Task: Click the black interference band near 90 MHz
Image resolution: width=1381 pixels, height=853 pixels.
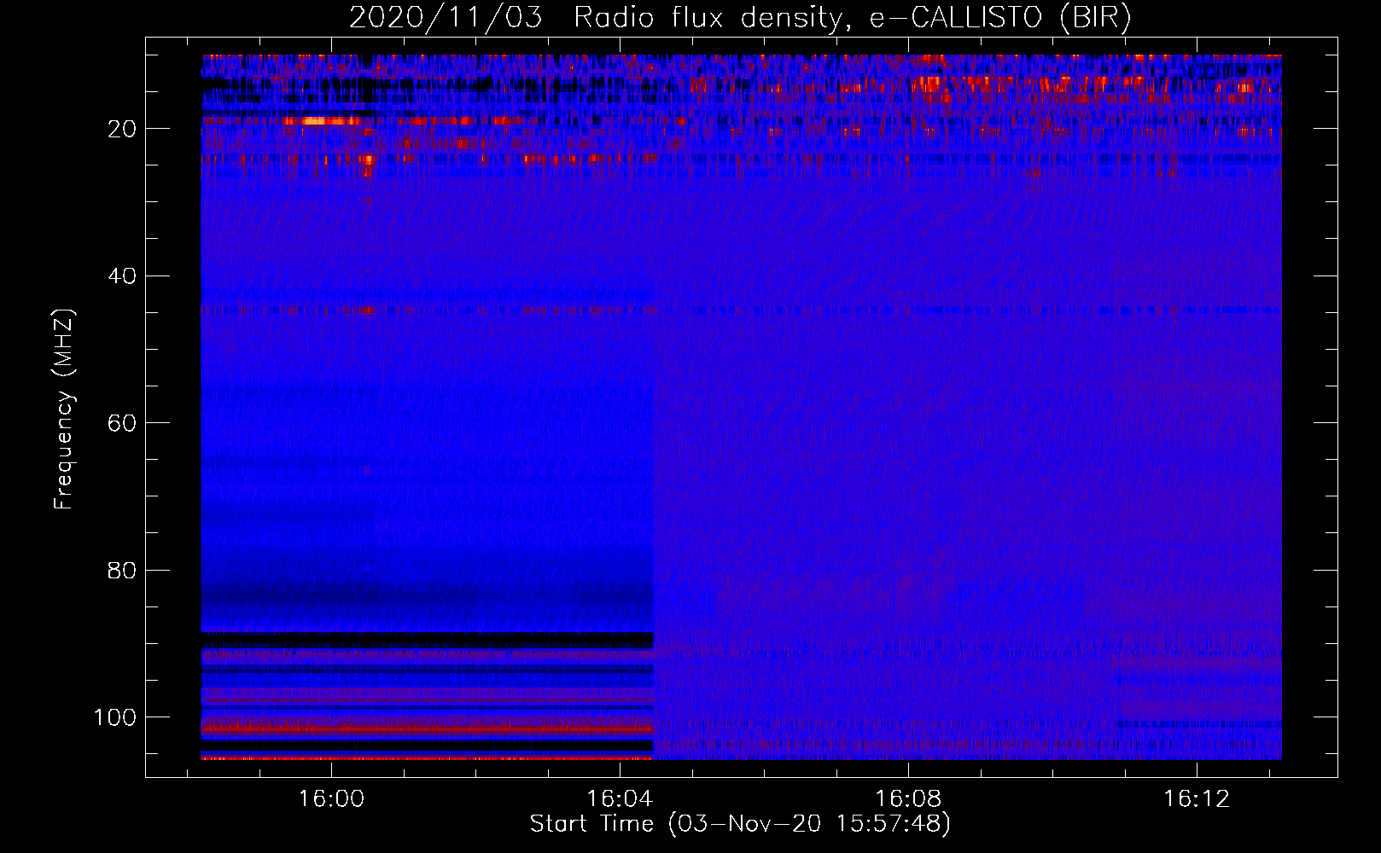Action: coord(428,640)
